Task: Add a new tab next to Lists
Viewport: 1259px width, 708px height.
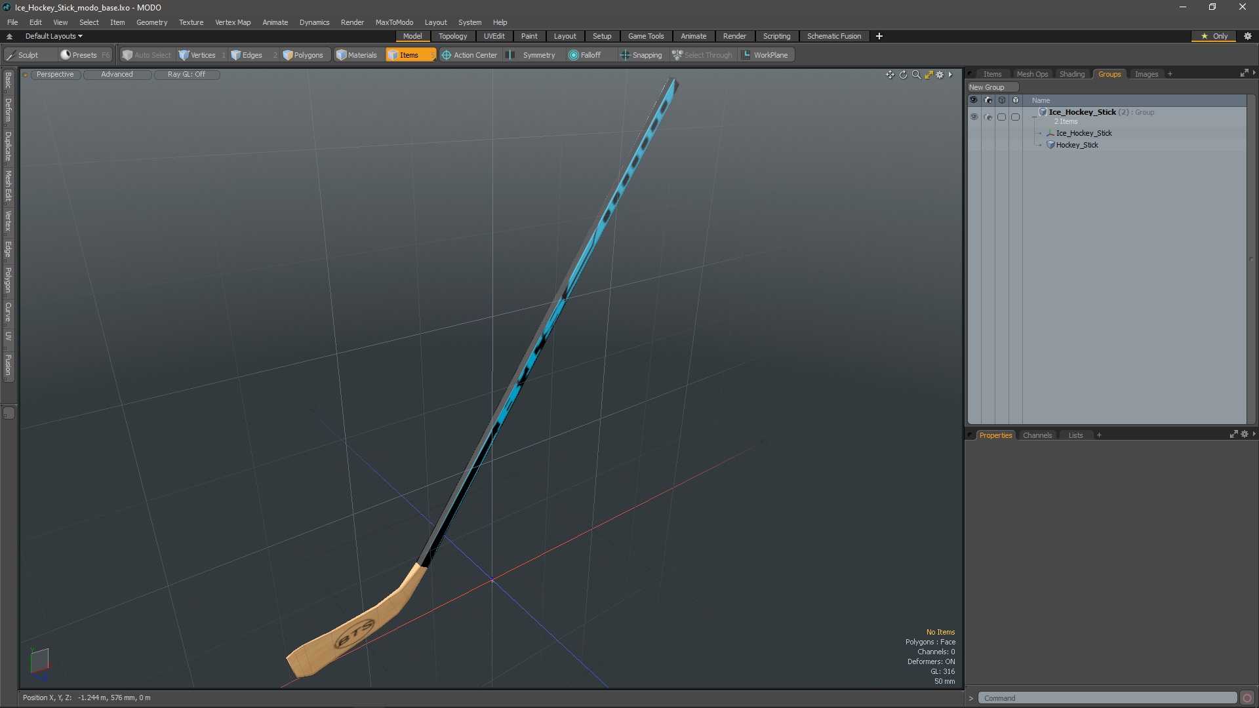Action: click(x=1099, y=435)
